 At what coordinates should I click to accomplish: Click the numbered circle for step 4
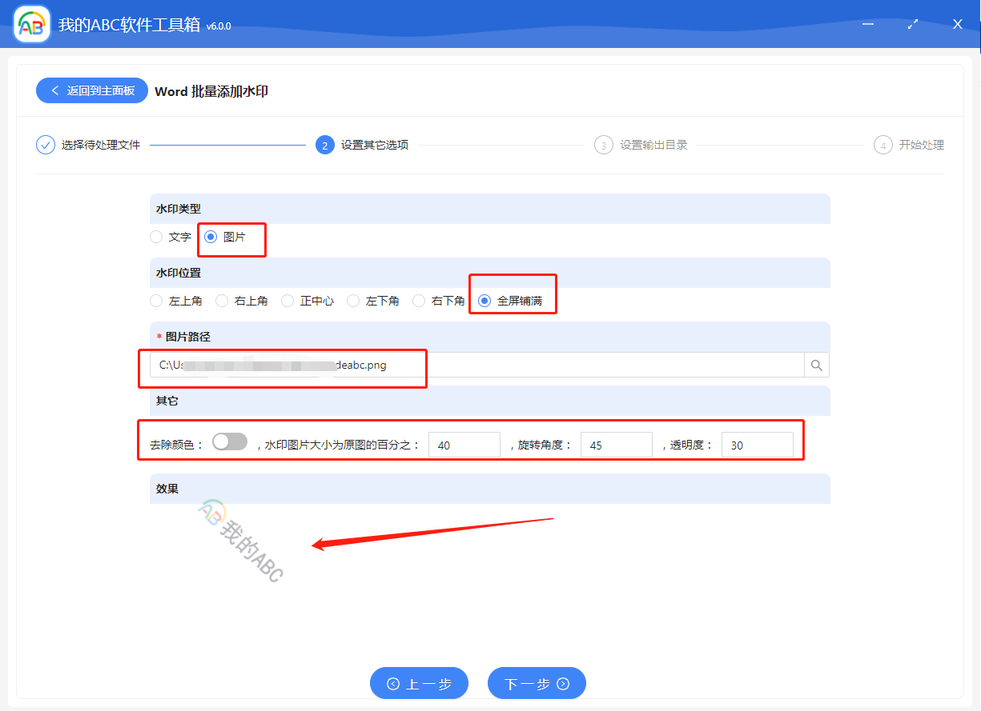(882, 145)
